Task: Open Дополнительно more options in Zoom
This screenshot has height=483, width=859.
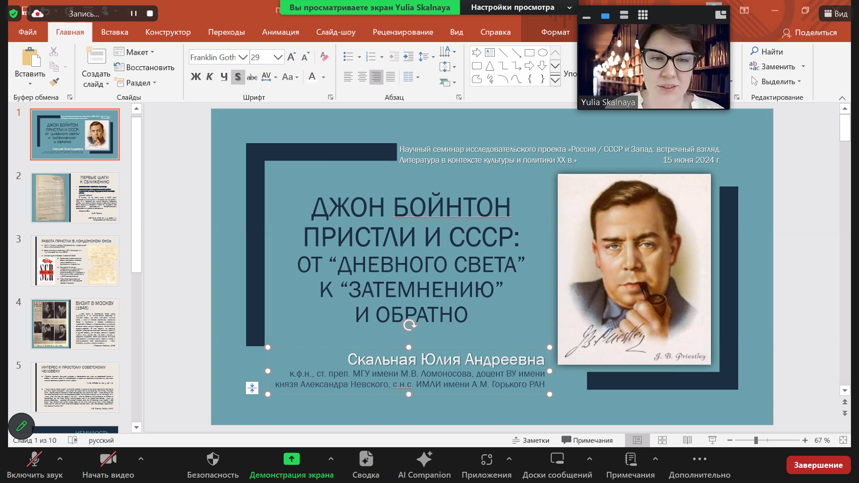Action: [699, 465]
